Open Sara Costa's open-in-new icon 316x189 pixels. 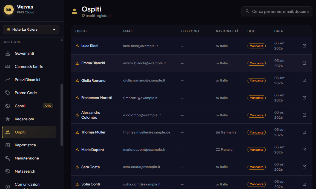tap(304, 167)
